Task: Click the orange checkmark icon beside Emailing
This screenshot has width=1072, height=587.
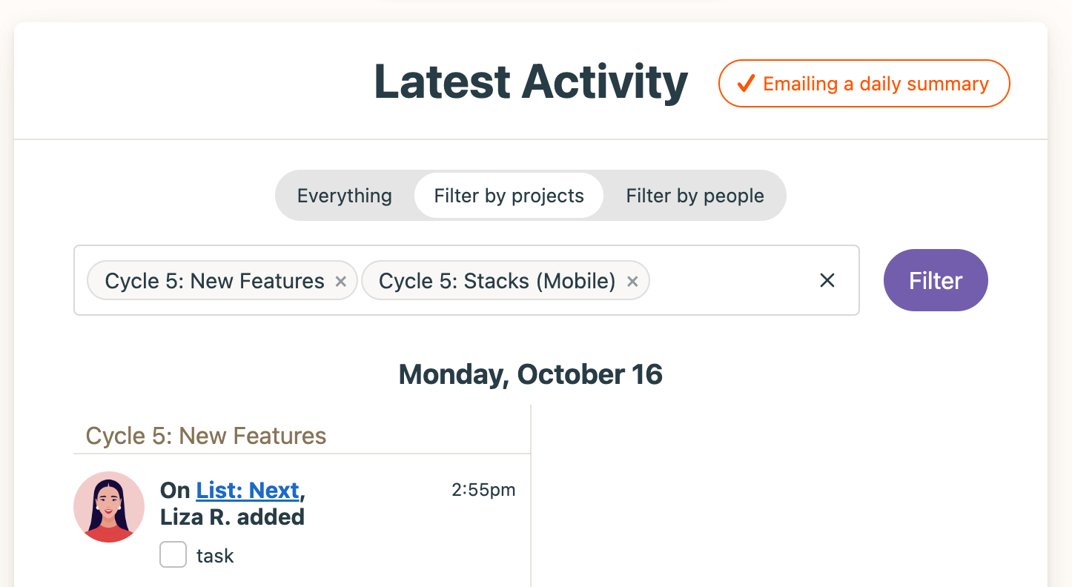Action: pyautogui.click(x=745, y=84)
